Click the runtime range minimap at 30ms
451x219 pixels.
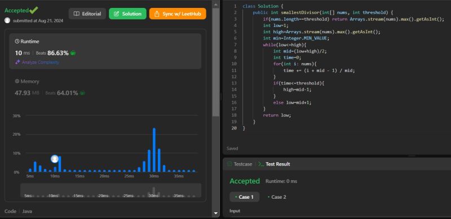tap(154, 192)
